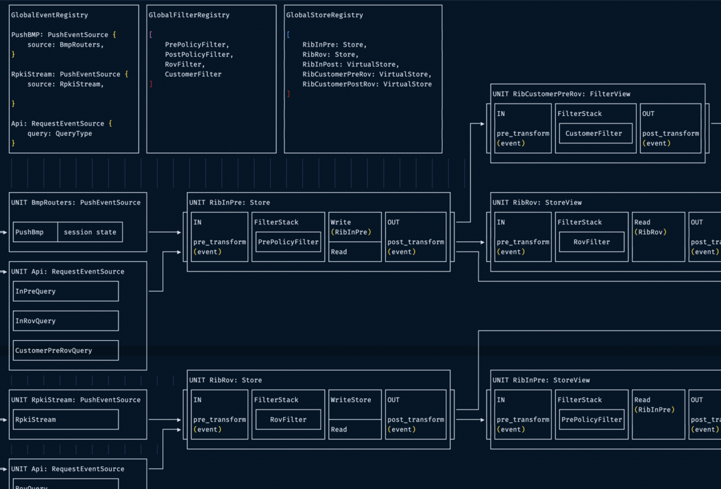Select the Read (RibRov) box
721x489 pixels.
pyautogui.click(x=658, y=237)
